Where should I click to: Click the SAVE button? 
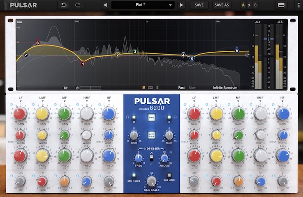(x=199, y=5)
